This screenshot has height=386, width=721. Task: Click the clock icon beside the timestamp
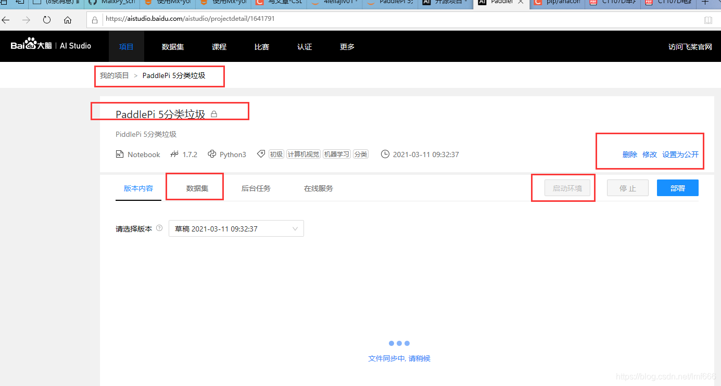point(385,155)
